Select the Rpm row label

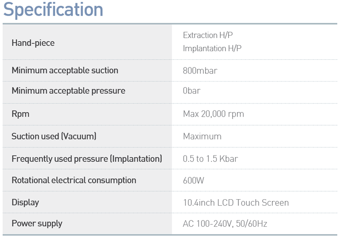pos(20,114)
